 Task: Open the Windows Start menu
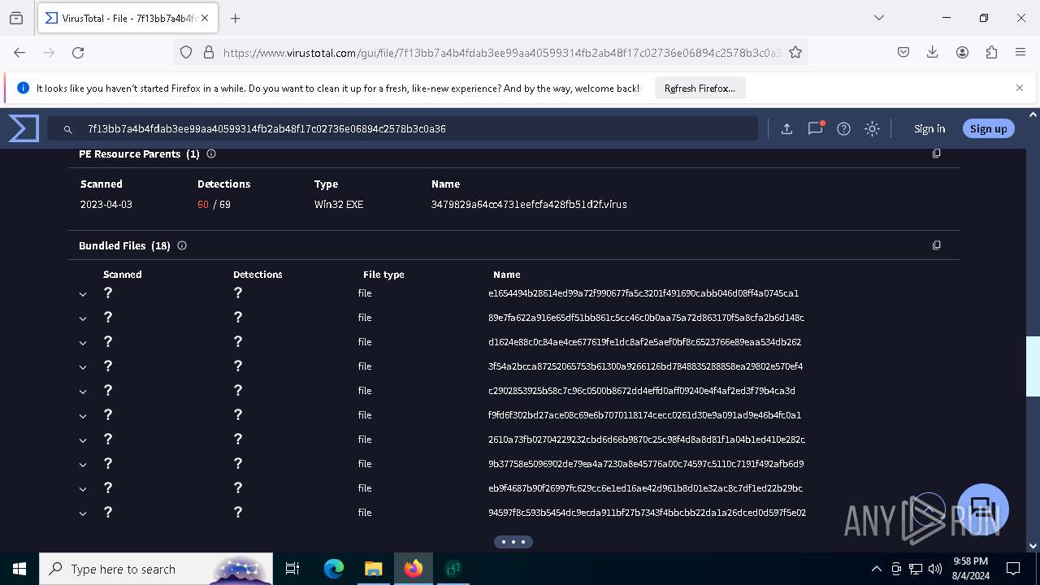point(19,569)
